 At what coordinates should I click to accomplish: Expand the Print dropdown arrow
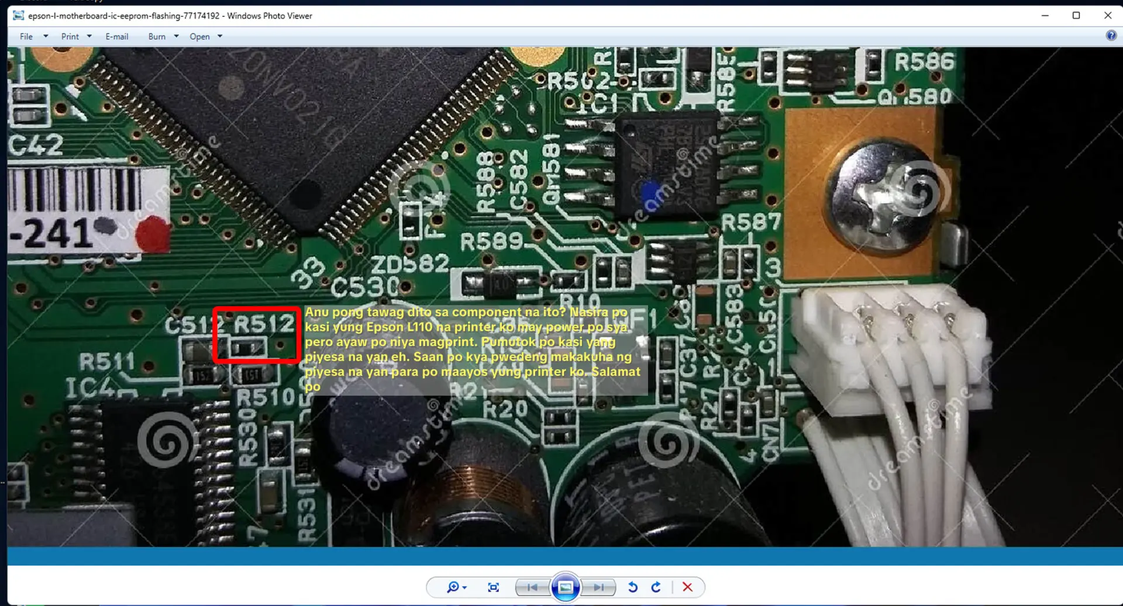point(89,36)
